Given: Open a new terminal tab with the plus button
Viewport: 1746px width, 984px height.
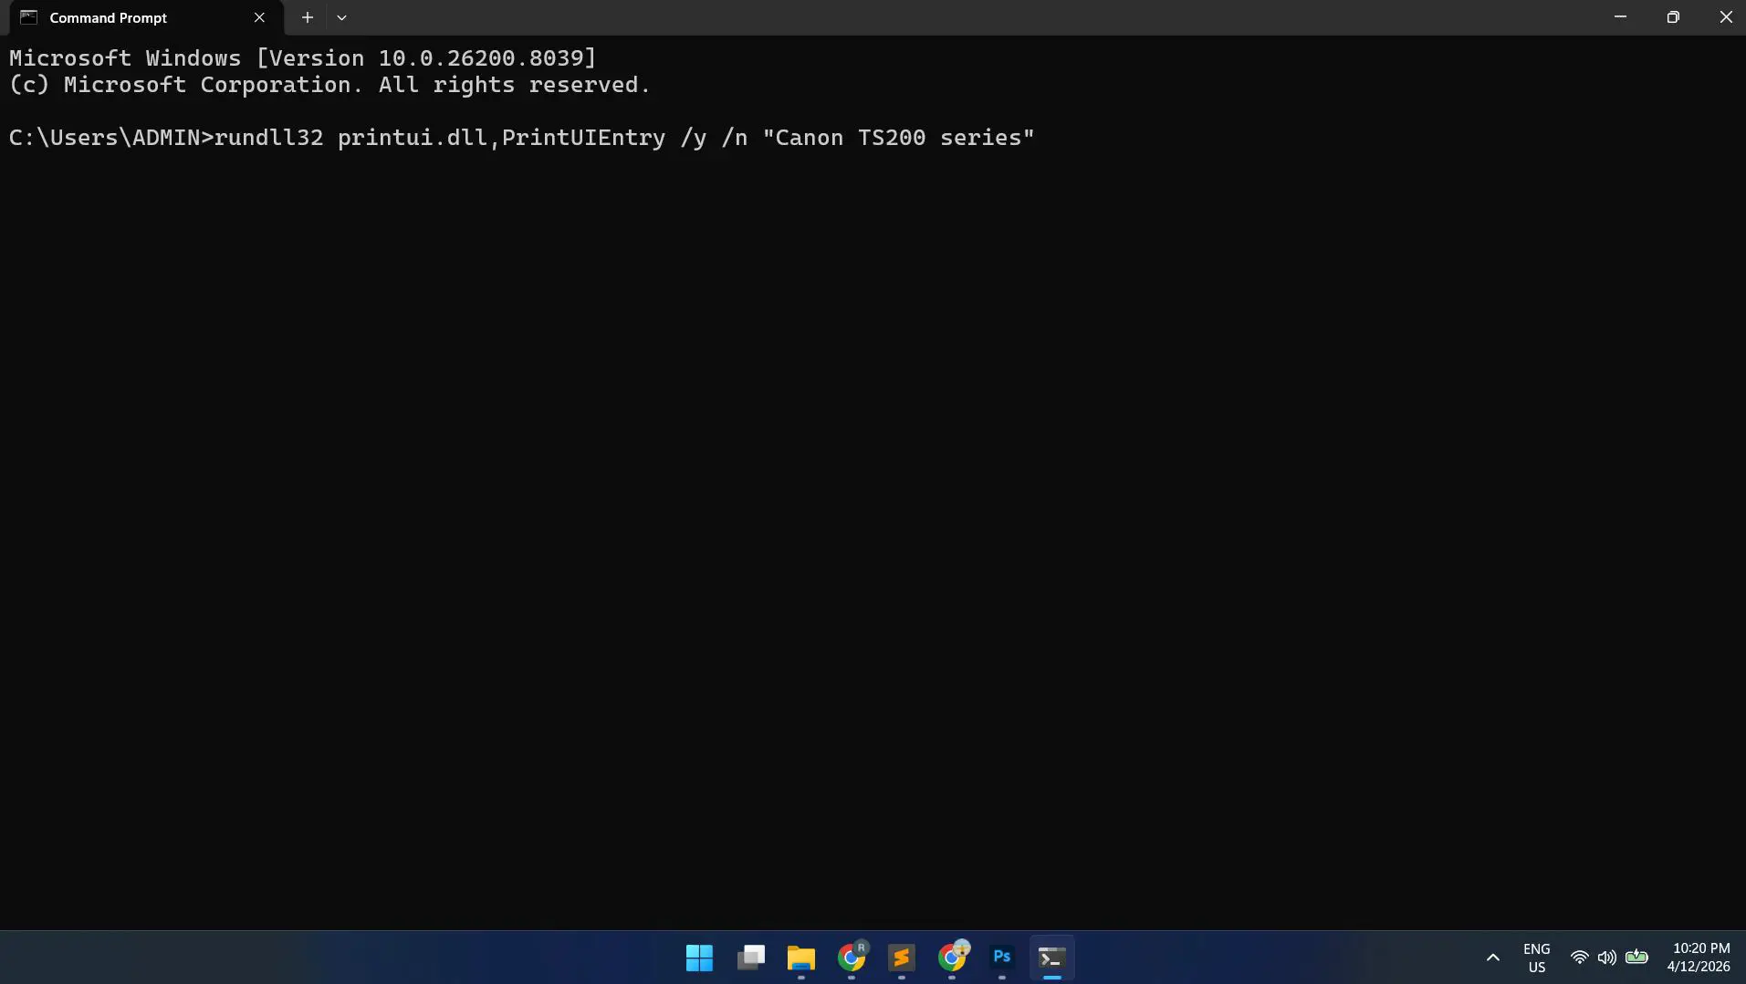Looking at the screenshot, I should [307, 17].
